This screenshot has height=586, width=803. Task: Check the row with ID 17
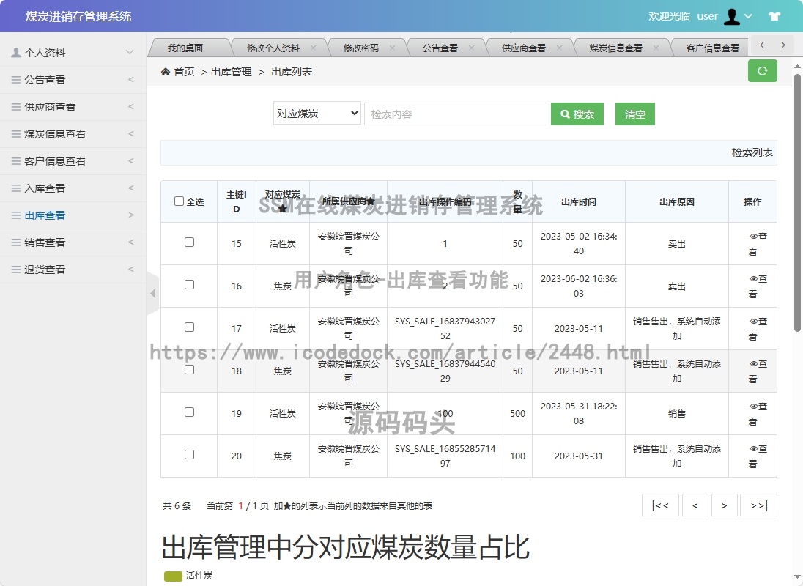[x=190, y=327]
